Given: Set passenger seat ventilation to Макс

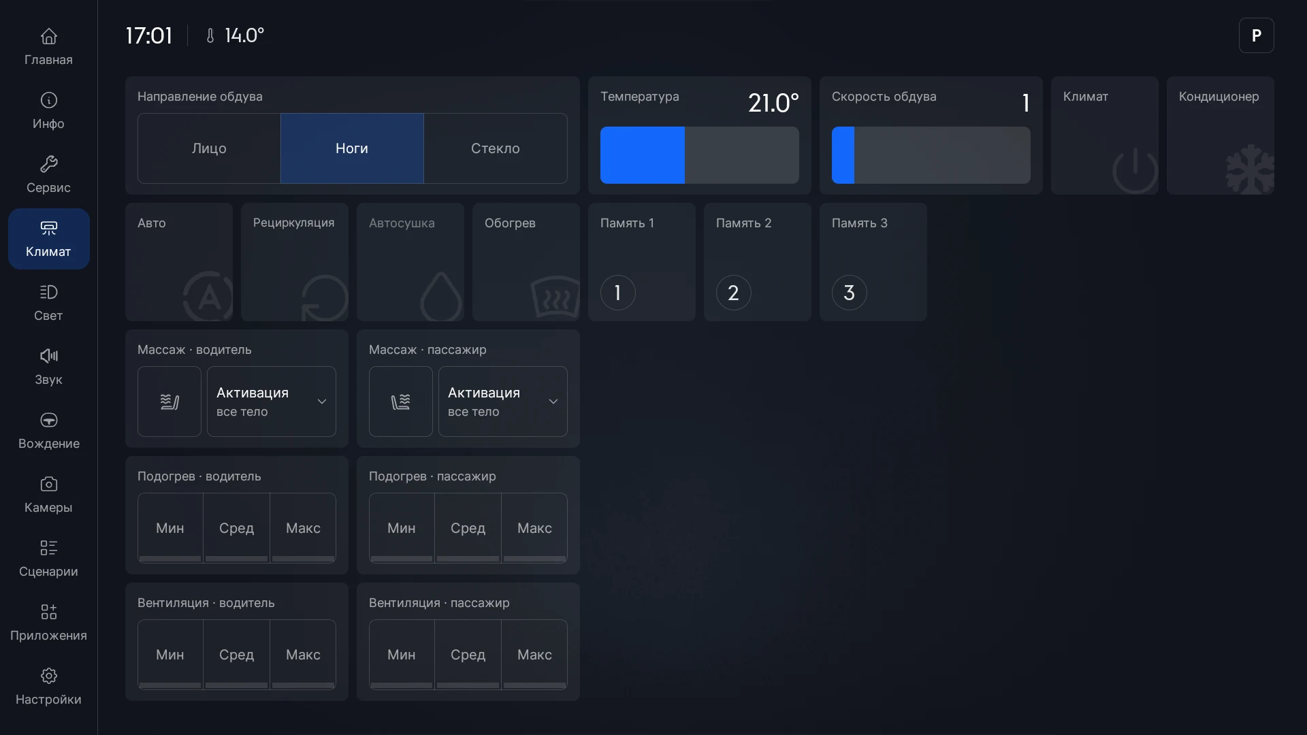Looking at the screenshot, I should pyautogui.click(x=534, y=655).
